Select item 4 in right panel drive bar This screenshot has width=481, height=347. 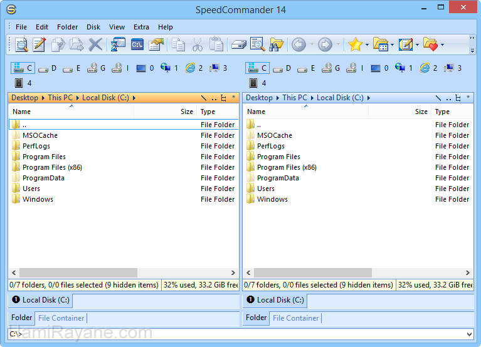258,83
